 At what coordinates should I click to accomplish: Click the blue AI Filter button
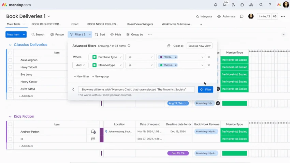click(205, 89)
